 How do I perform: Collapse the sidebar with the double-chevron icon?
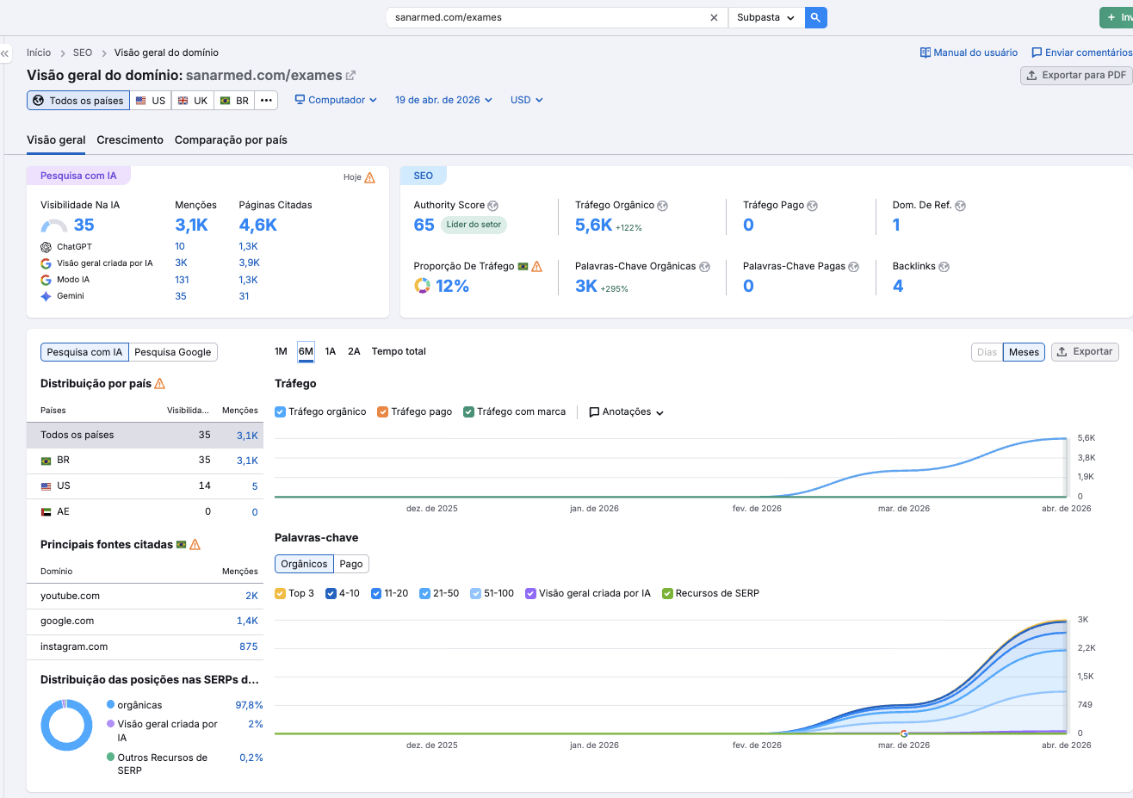(x=5, y=53)
